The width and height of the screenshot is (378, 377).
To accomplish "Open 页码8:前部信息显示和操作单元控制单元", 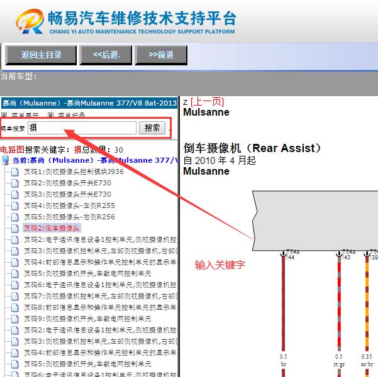I will coord(100,308).
